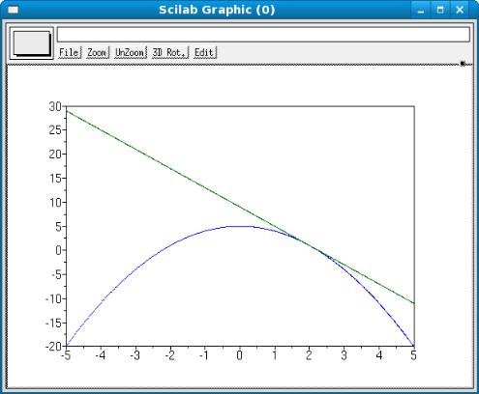479x394 pixels.
Task: Click the y-axis label -15
Action: pos(53,323)
